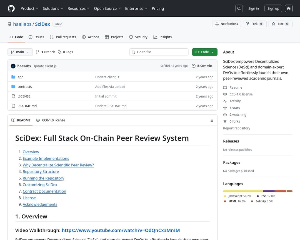Open the README outline list icon
This screenshot has height=240, width=300.
point(211,120)
